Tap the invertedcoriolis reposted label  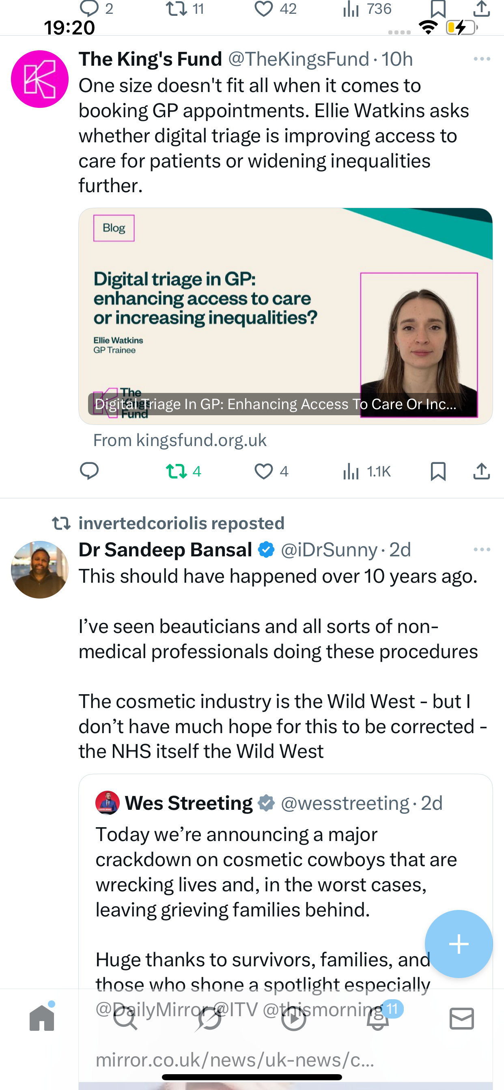pos(181,524)
